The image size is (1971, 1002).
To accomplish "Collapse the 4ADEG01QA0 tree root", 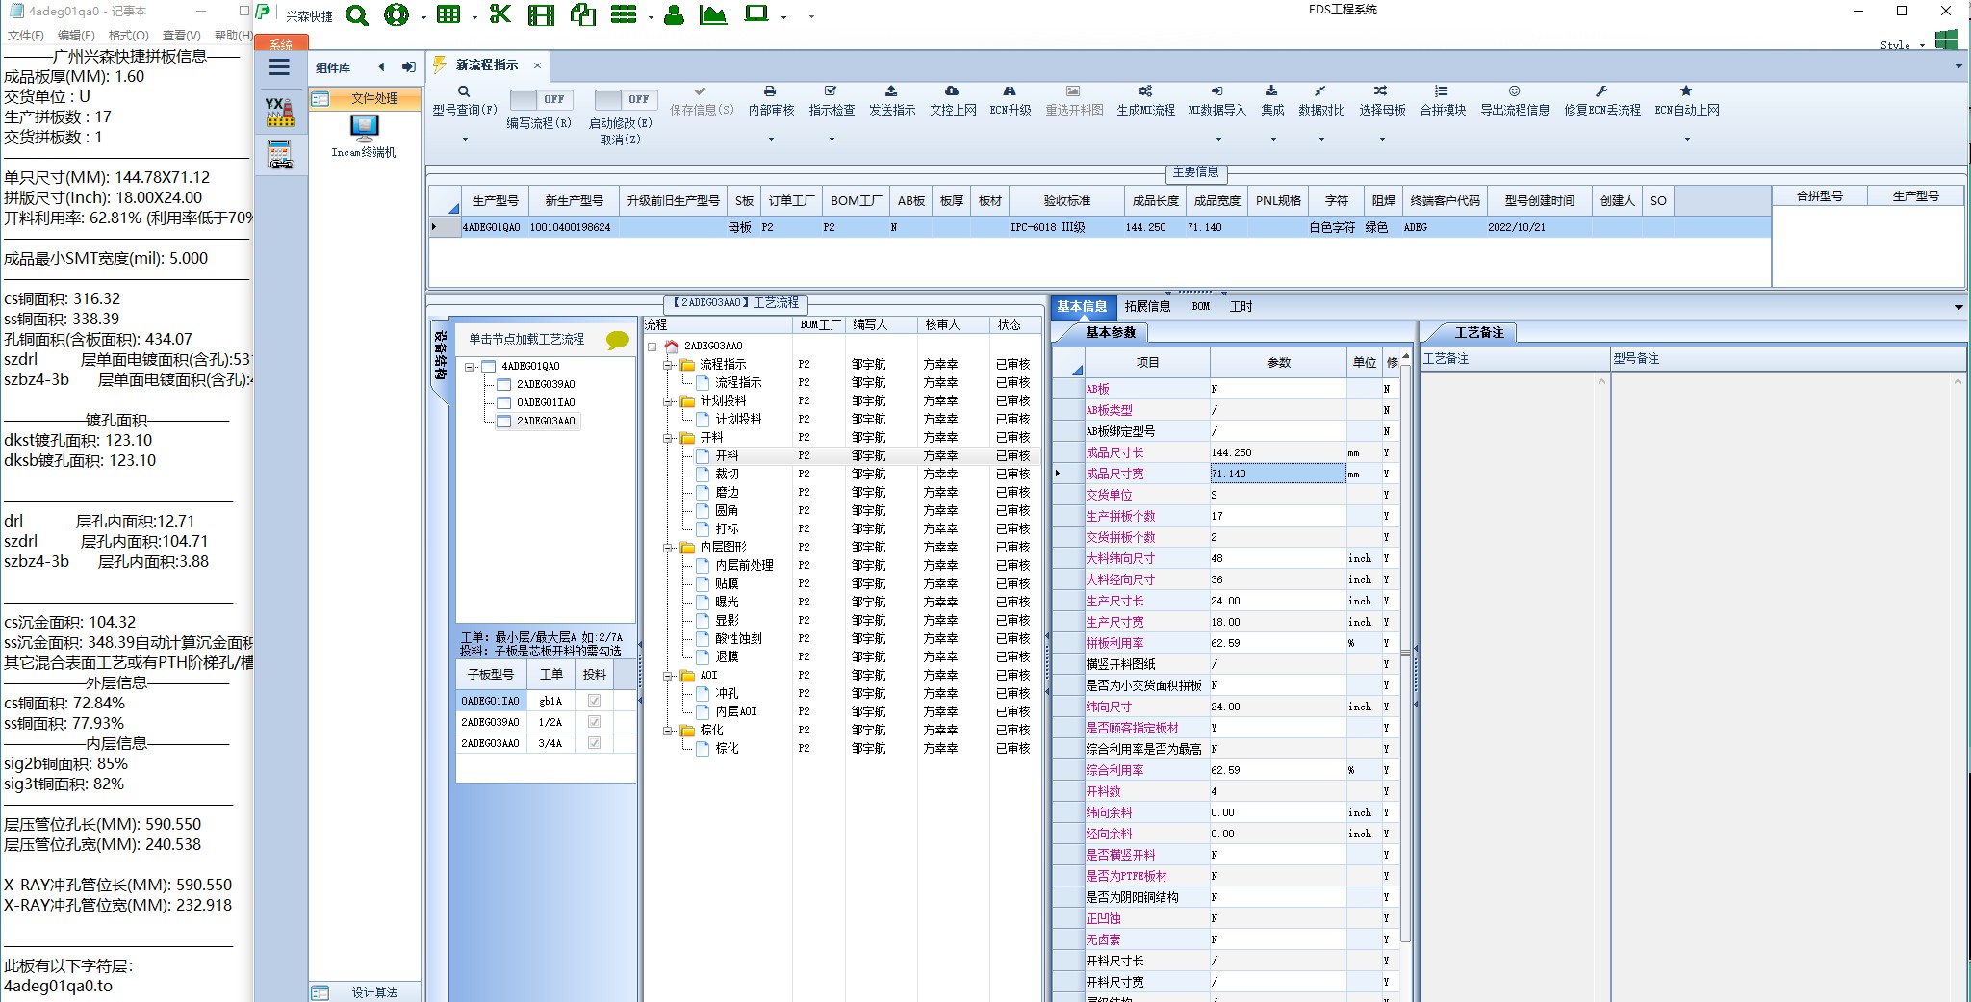I will [x=469, y=367].
